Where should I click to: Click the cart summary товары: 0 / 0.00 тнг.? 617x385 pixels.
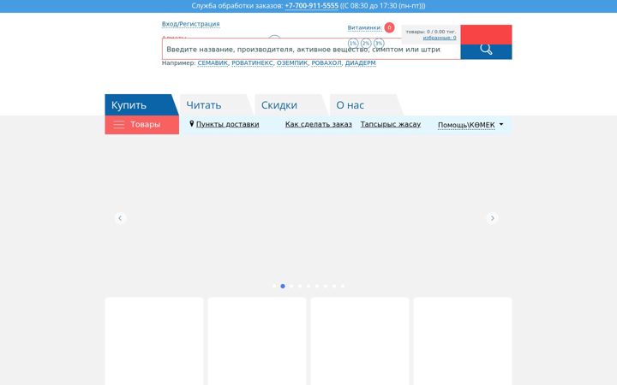(x=431, y=32)
